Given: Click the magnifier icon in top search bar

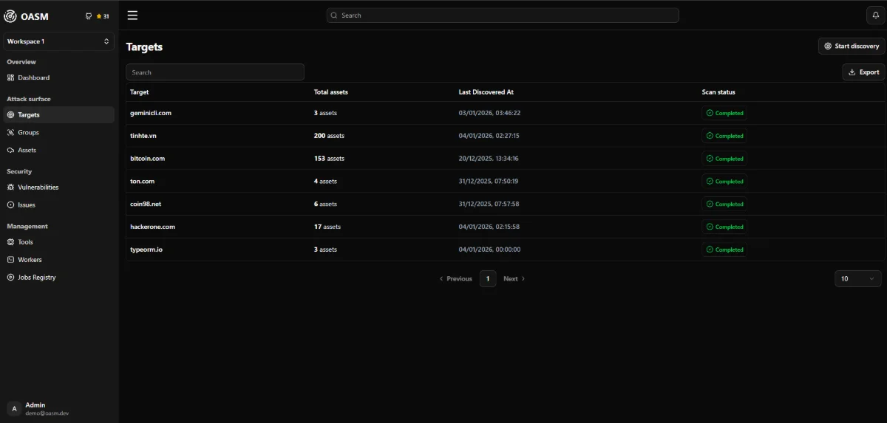Looking at the screenshot, I should point(334,15).
